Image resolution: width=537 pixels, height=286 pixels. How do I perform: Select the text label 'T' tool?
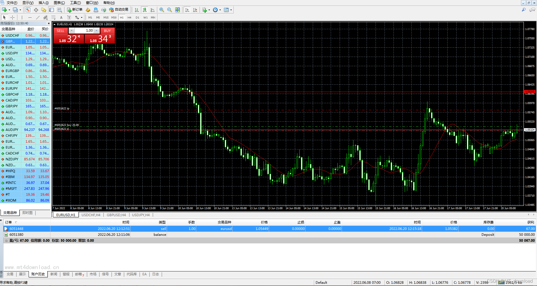pyautogui.click(x=69, y=17)
